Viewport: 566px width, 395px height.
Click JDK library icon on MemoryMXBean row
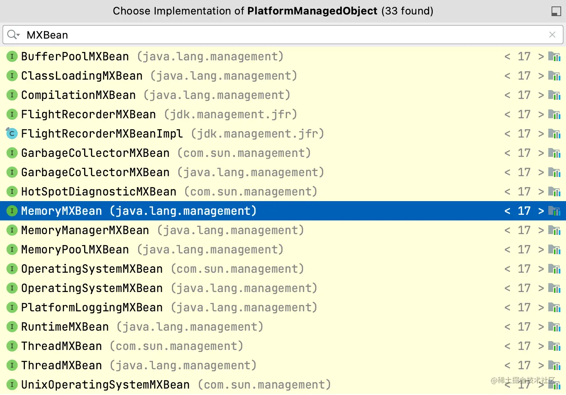pyautogui.click(x=554, y=211)
